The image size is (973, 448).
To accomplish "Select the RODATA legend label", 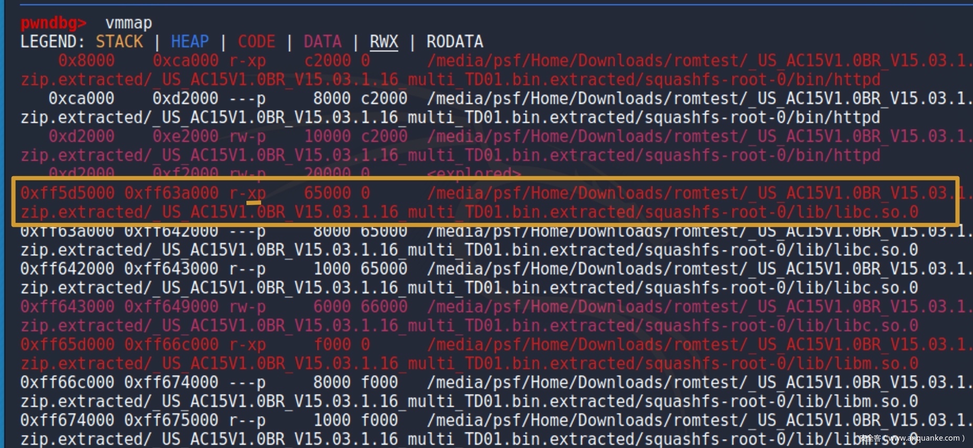I will (454, 42).
